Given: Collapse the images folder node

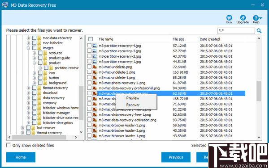Looking at the screenshot, I should [28, 48].
